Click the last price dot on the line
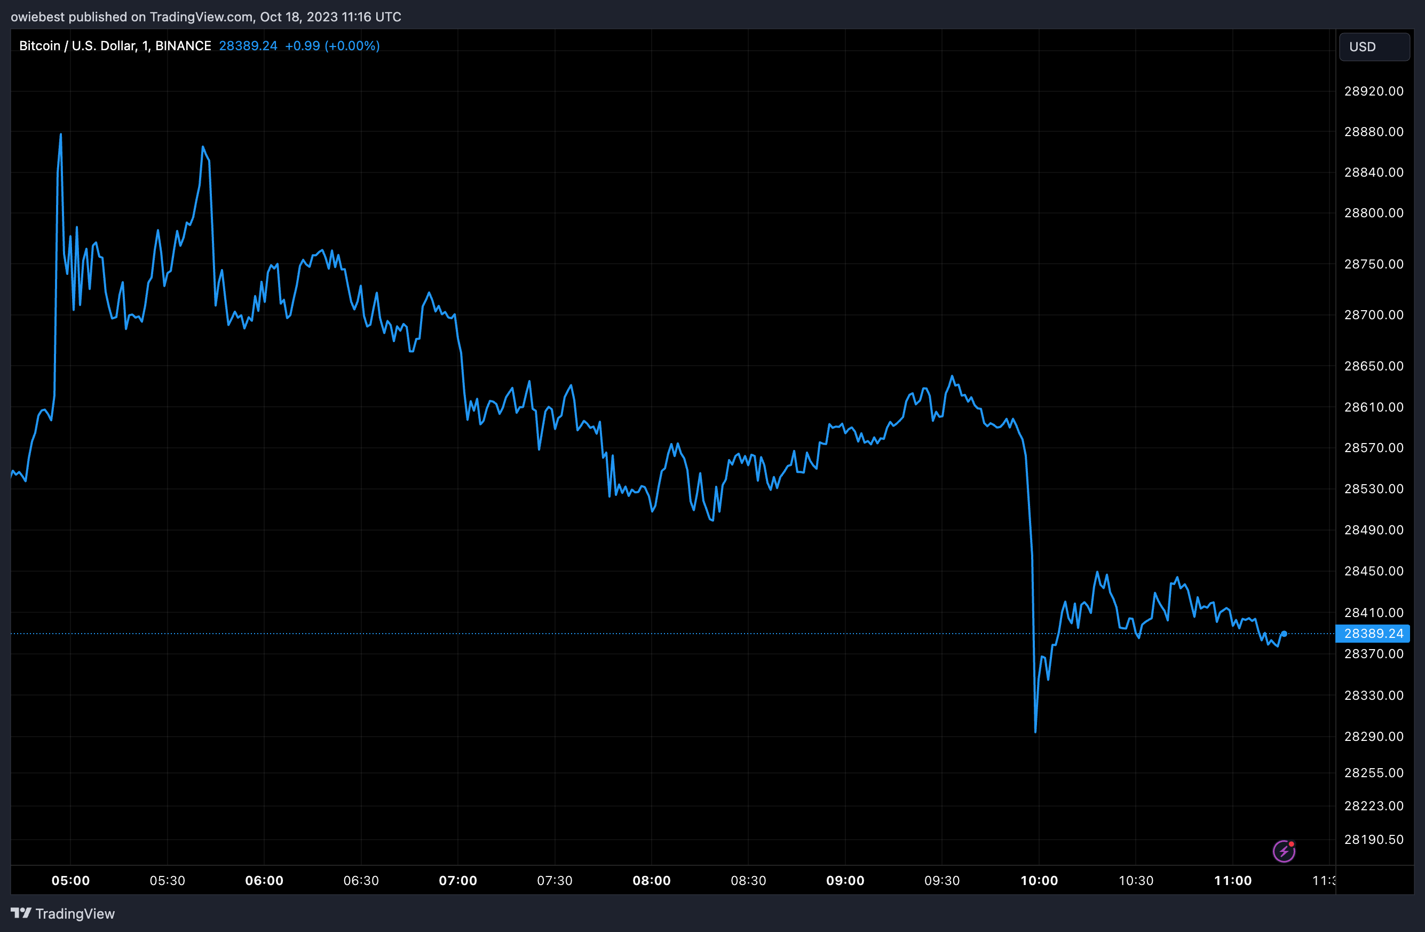This screenshot has height=932, width=1425. 1284,634
